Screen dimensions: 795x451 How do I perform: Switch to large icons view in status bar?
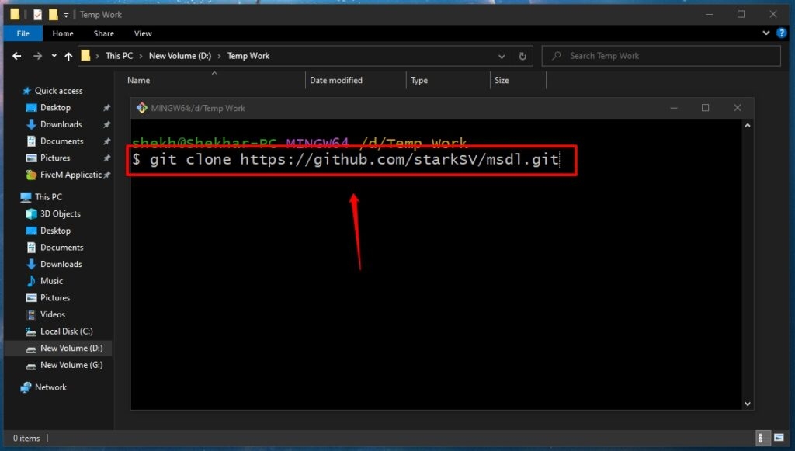(779, 438)
